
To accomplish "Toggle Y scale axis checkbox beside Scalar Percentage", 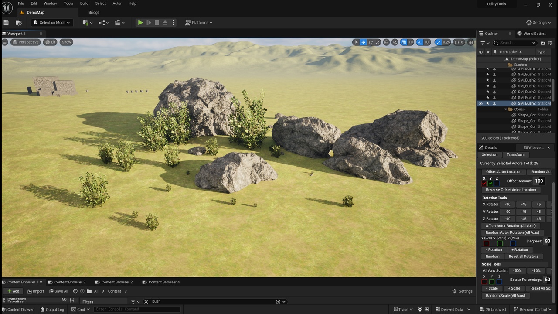I will tap(492, 282).
